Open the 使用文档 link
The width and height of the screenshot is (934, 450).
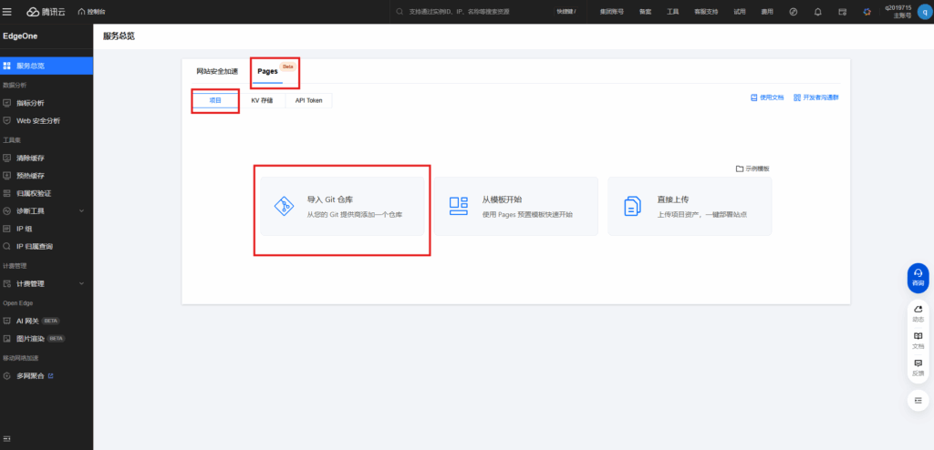pos(766,97)
